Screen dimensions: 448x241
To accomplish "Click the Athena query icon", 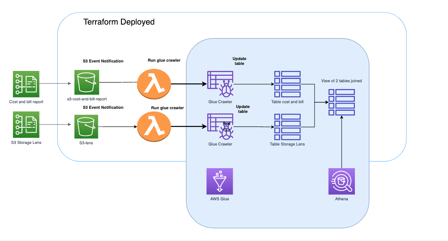I will tap(342, 181).
